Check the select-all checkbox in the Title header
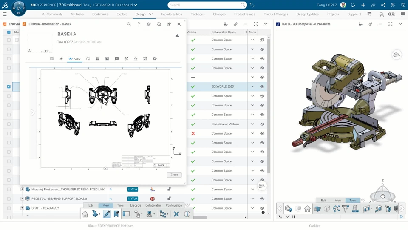Viewport: 408px width, 230px height. (9, 32)
